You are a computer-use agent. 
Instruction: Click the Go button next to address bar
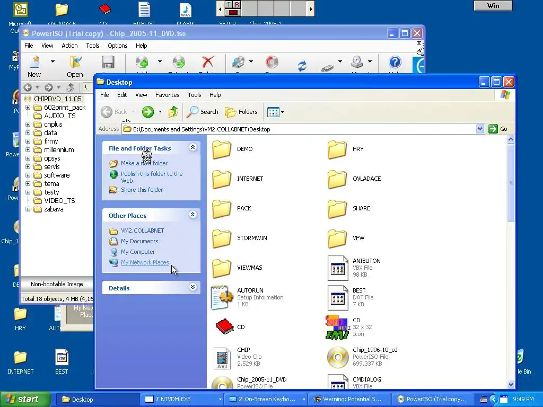pyautogui.click(x=498, y=129)
